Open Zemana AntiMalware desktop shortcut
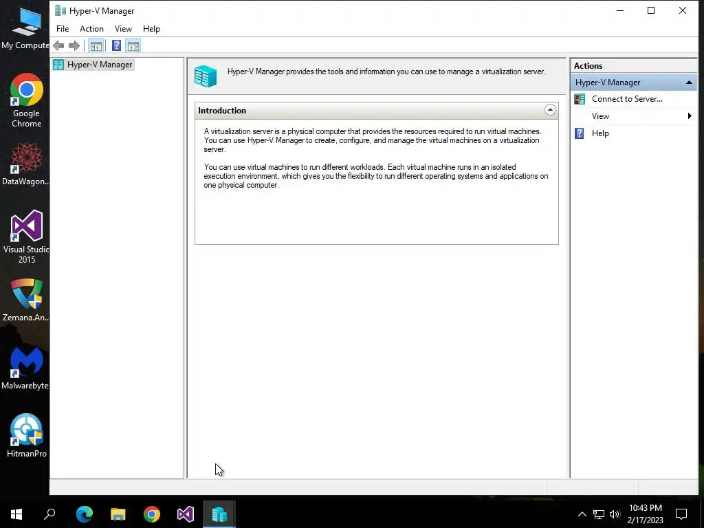 click(x=26, y=300)
